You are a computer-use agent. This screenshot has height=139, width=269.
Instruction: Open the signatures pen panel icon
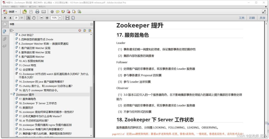4,46
